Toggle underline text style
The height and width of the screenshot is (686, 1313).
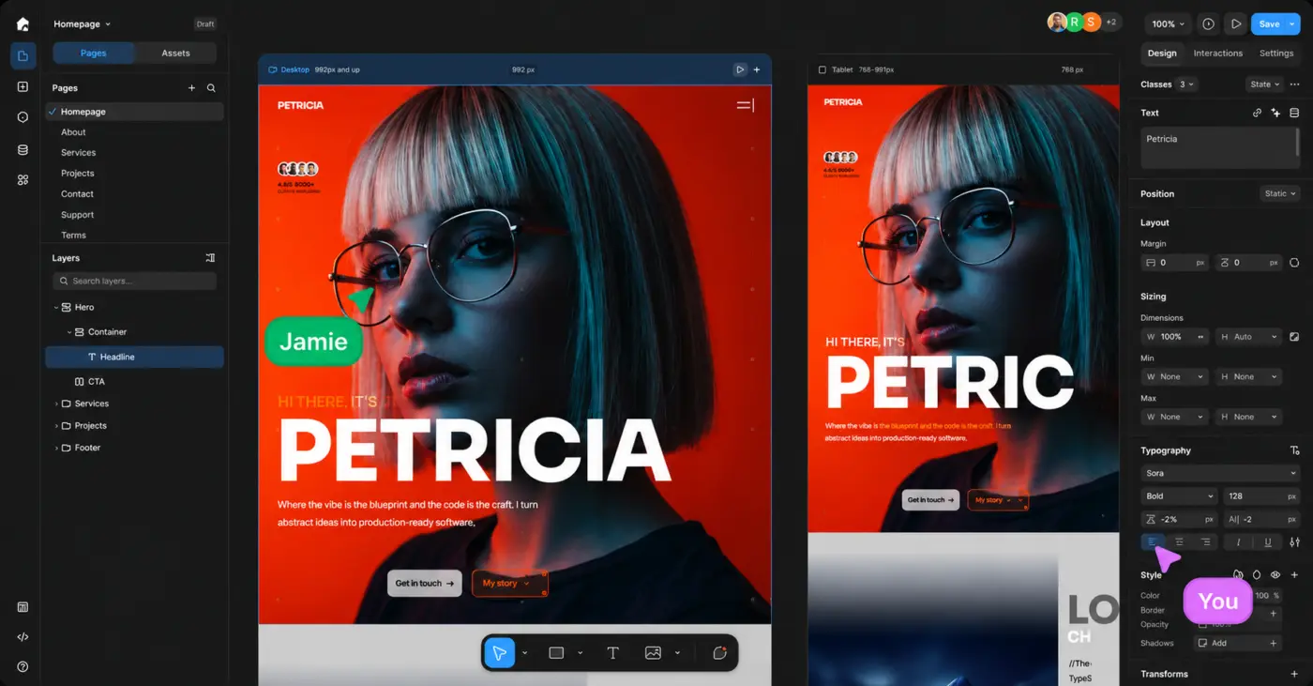pyautogui.click(x=1268, y=541)
